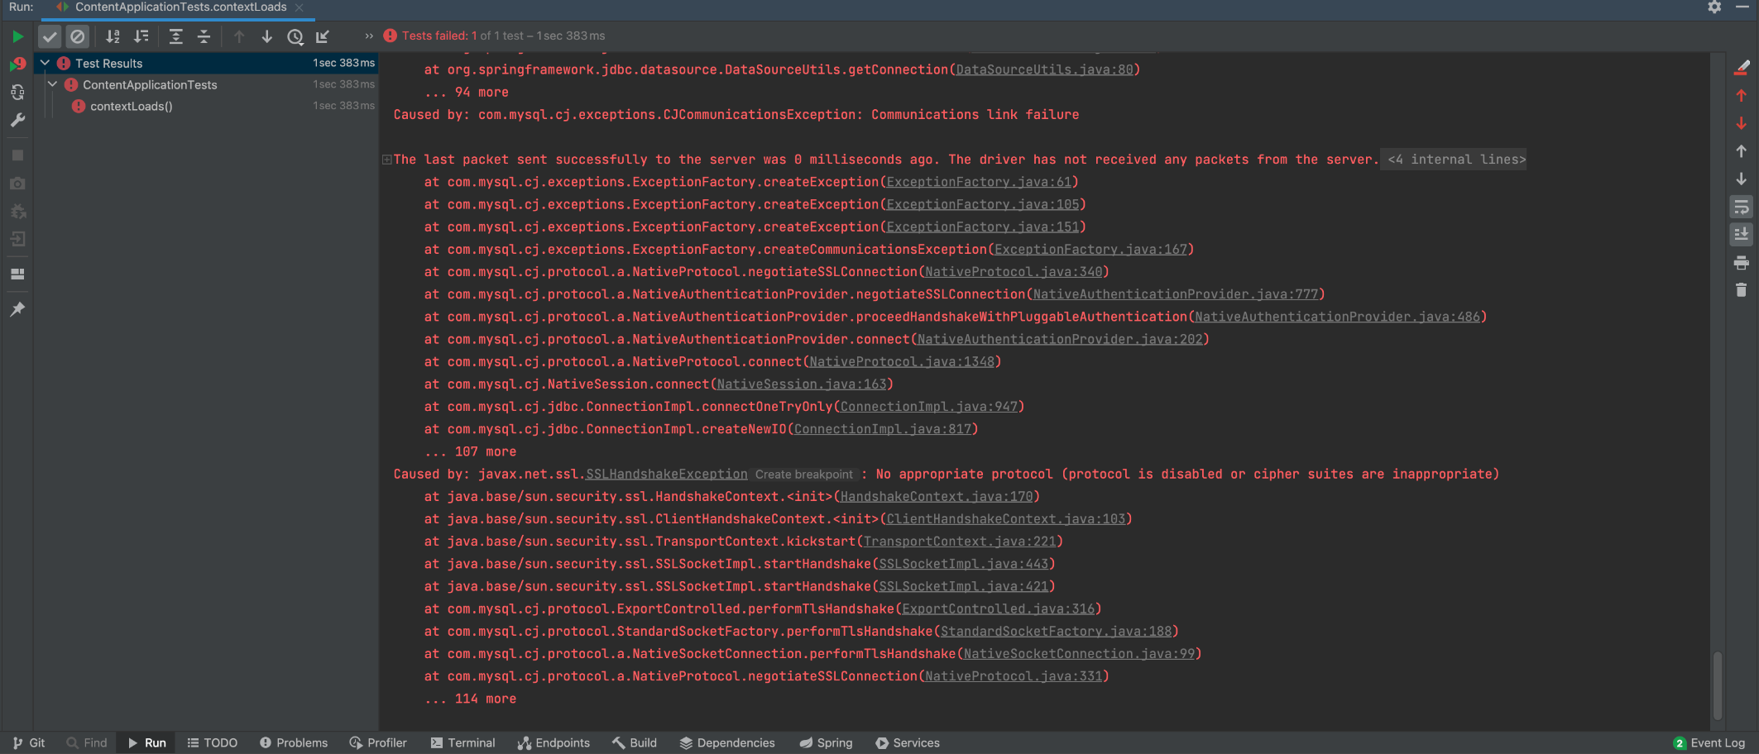Click the console vertical scrollbar thumb
This screenshot has width=1759, height=754.
[1718, 685]
